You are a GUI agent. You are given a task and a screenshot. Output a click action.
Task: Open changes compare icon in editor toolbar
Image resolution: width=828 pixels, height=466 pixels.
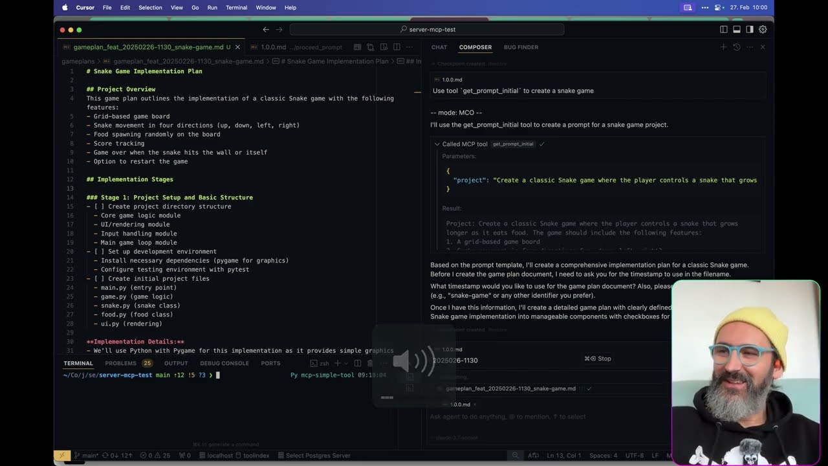[371, 47]
